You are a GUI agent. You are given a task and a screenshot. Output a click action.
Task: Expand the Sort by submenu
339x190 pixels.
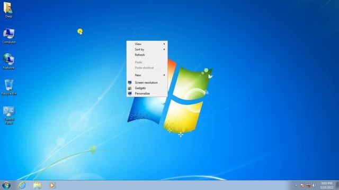pyautogui.click(x=147, y=49)
